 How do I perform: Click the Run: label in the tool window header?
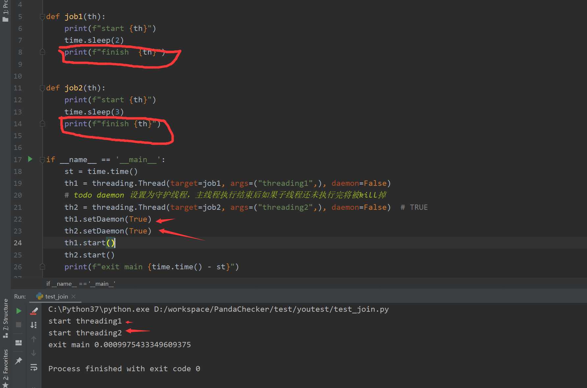pyautogui.click(x=20, y=296)
